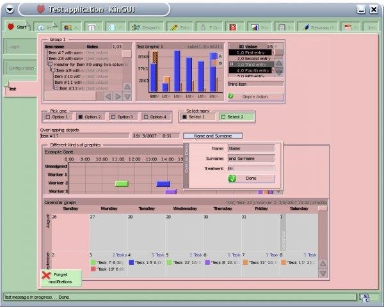This screenshot has width=384, height=307.
Task: Open the Treatment Mr. field
Action: point(252,169)
